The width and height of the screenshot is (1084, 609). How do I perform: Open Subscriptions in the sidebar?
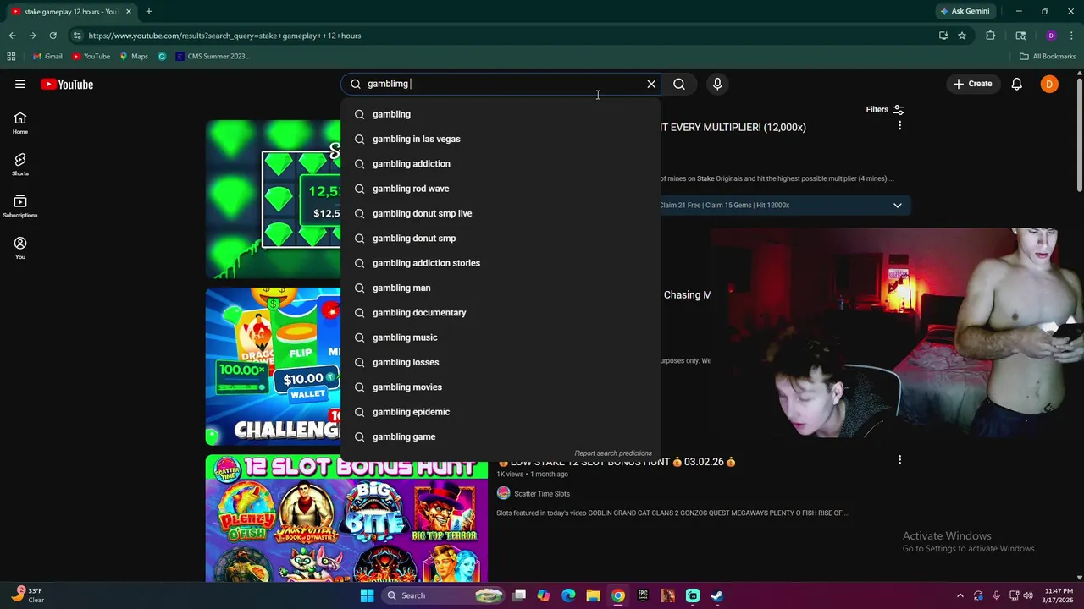(20, 206)
